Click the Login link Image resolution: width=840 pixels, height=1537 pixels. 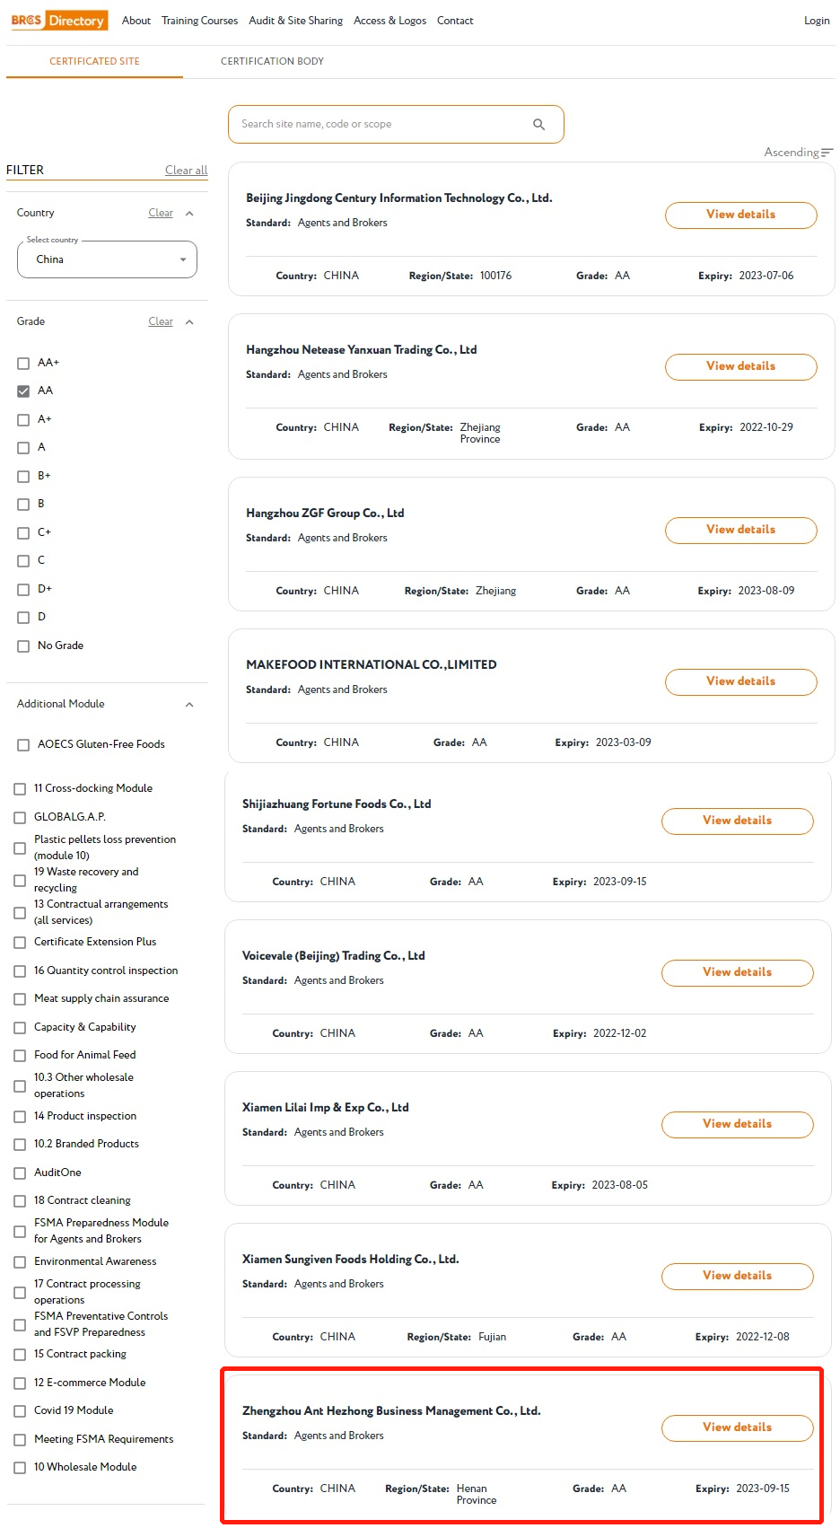click(816, 21)
